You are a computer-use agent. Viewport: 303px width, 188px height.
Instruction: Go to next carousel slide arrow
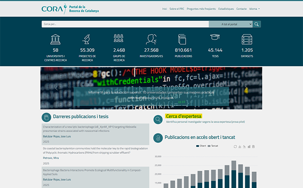click(247, 88)
